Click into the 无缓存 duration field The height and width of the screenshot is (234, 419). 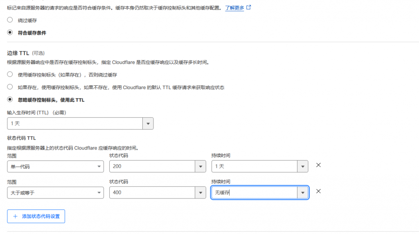point(254,192)
